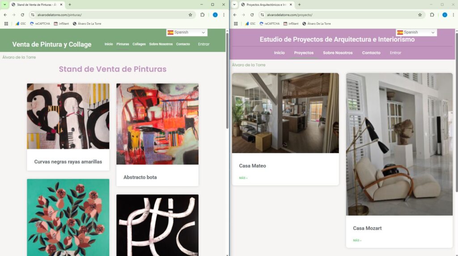Click Entrar on the paintings site header
The height and width of the screenshot is (256, 458).
pyautogui.click(x=204, y=44)
